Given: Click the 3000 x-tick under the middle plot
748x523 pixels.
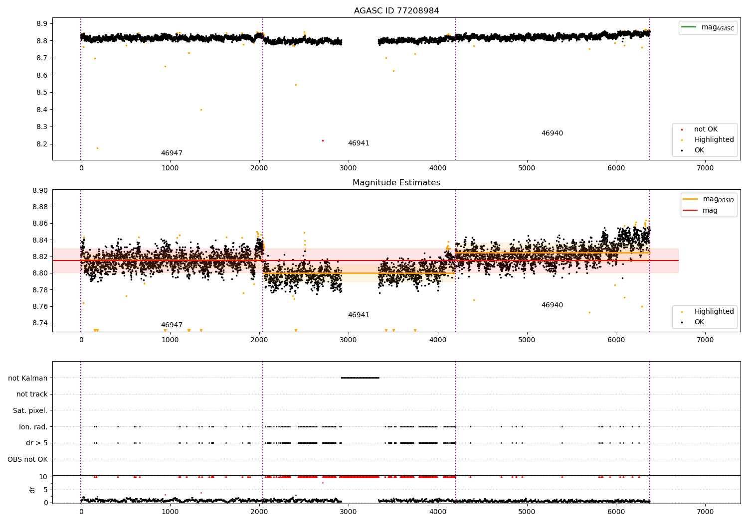Looking at the screenshot, I should [349, 340].
